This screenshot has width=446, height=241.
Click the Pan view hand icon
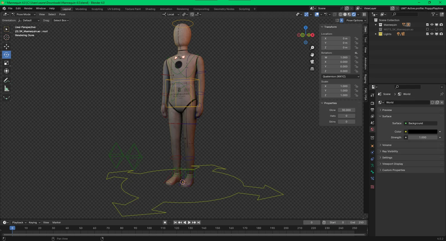click(312, 55)
